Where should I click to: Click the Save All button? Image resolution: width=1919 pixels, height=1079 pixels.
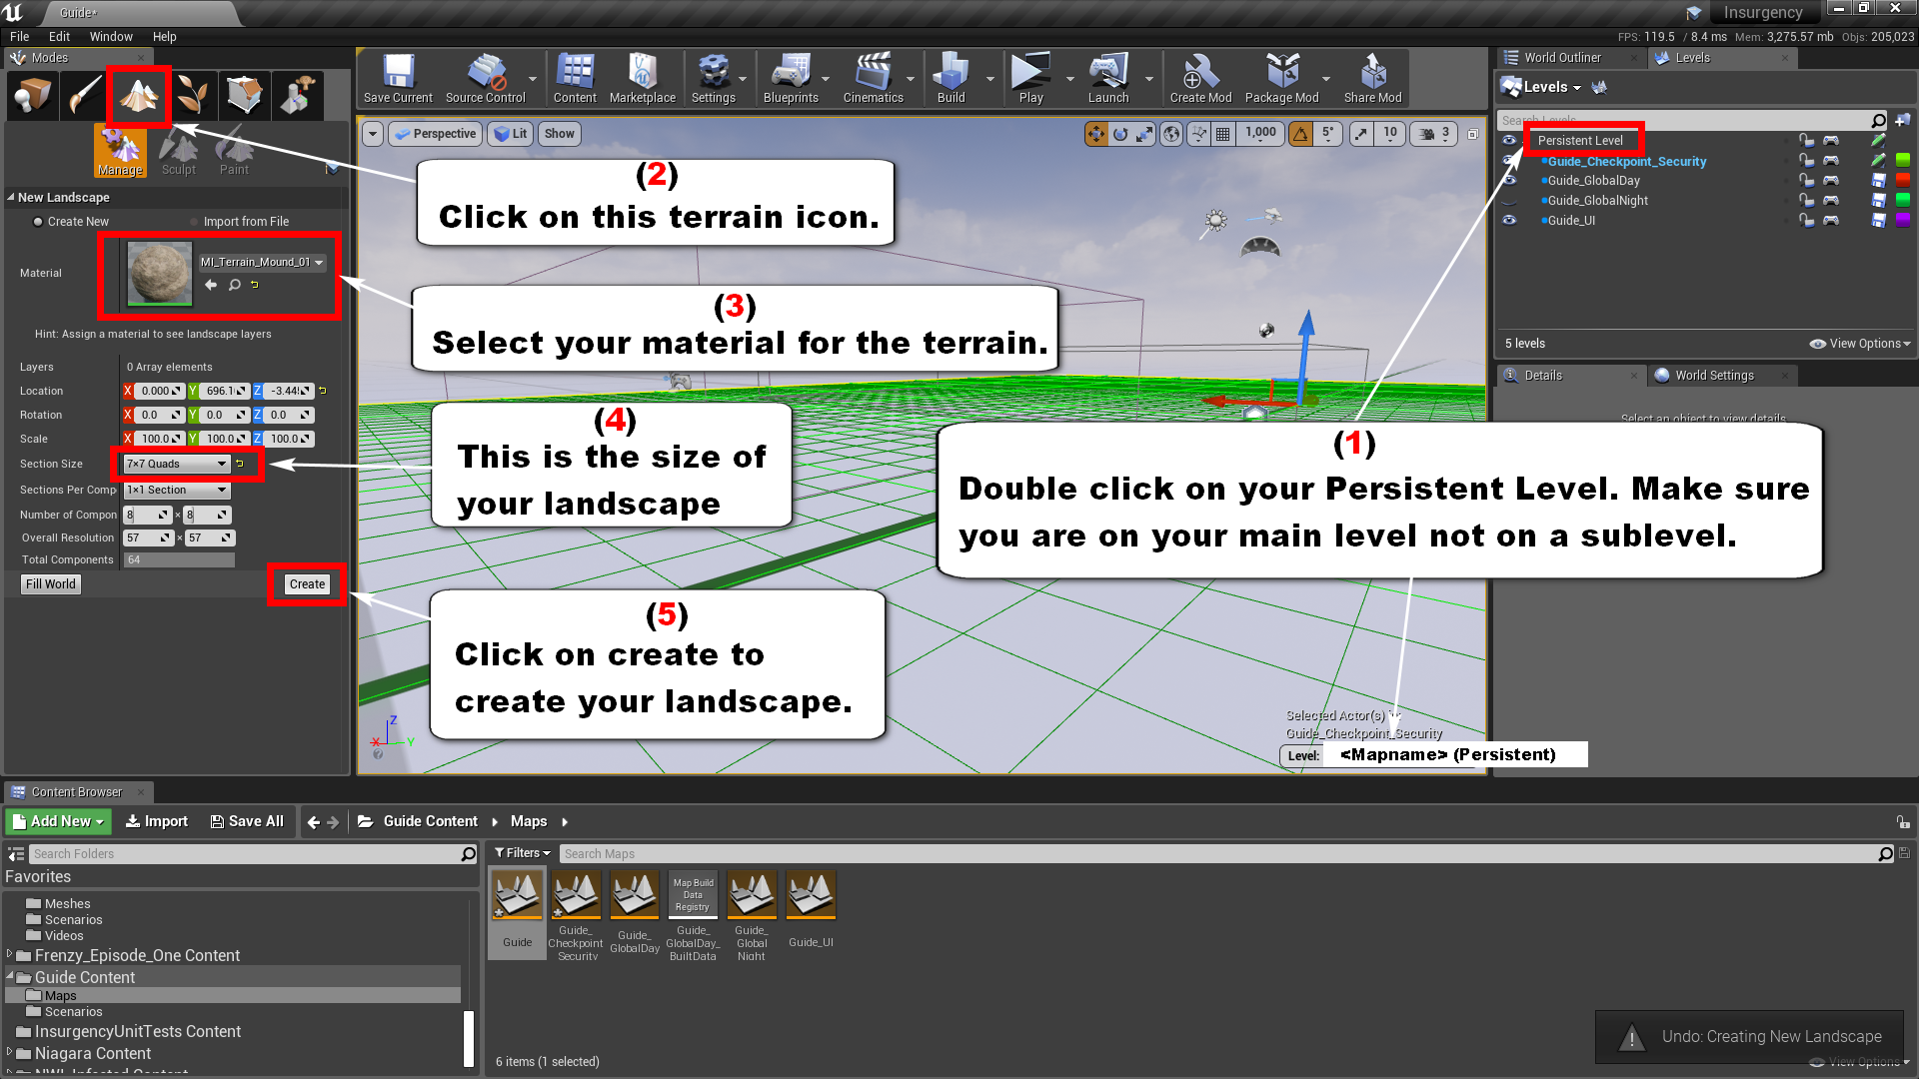coord(247,821)
